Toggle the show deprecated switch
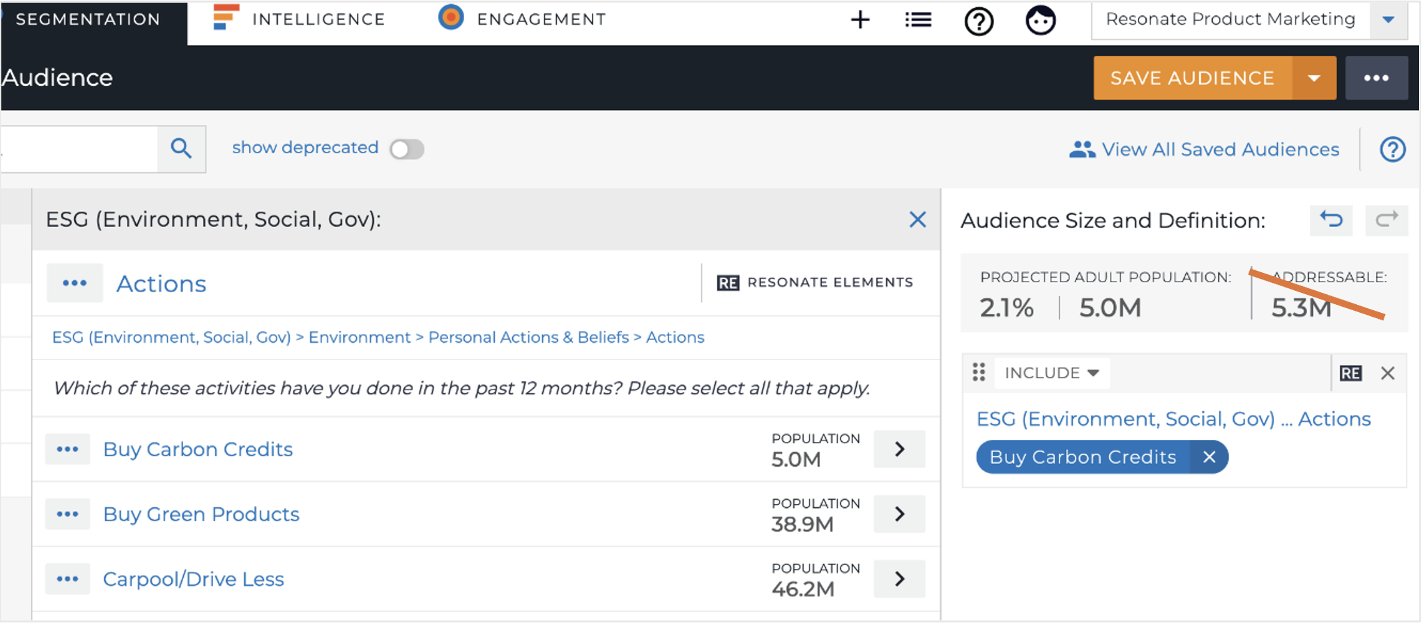Viewport: 1421px width, 623px height. pyautogui.click(x=407, y=149)
